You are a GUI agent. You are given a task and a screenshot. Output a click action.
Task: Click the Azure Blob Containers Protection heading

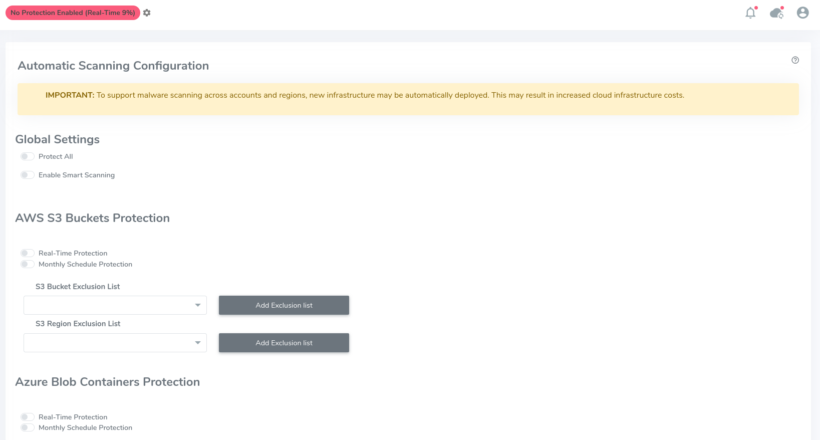[x=108, y=382]
